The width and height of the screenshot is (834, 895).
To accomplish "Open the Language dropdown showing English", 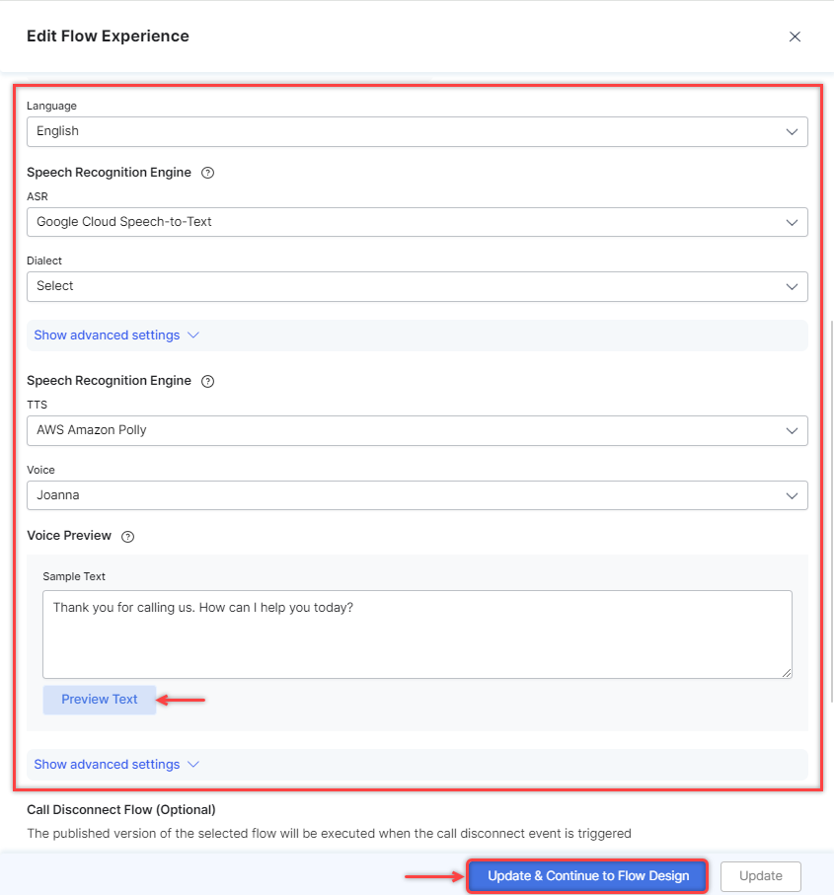I will [x=417, y=132].
